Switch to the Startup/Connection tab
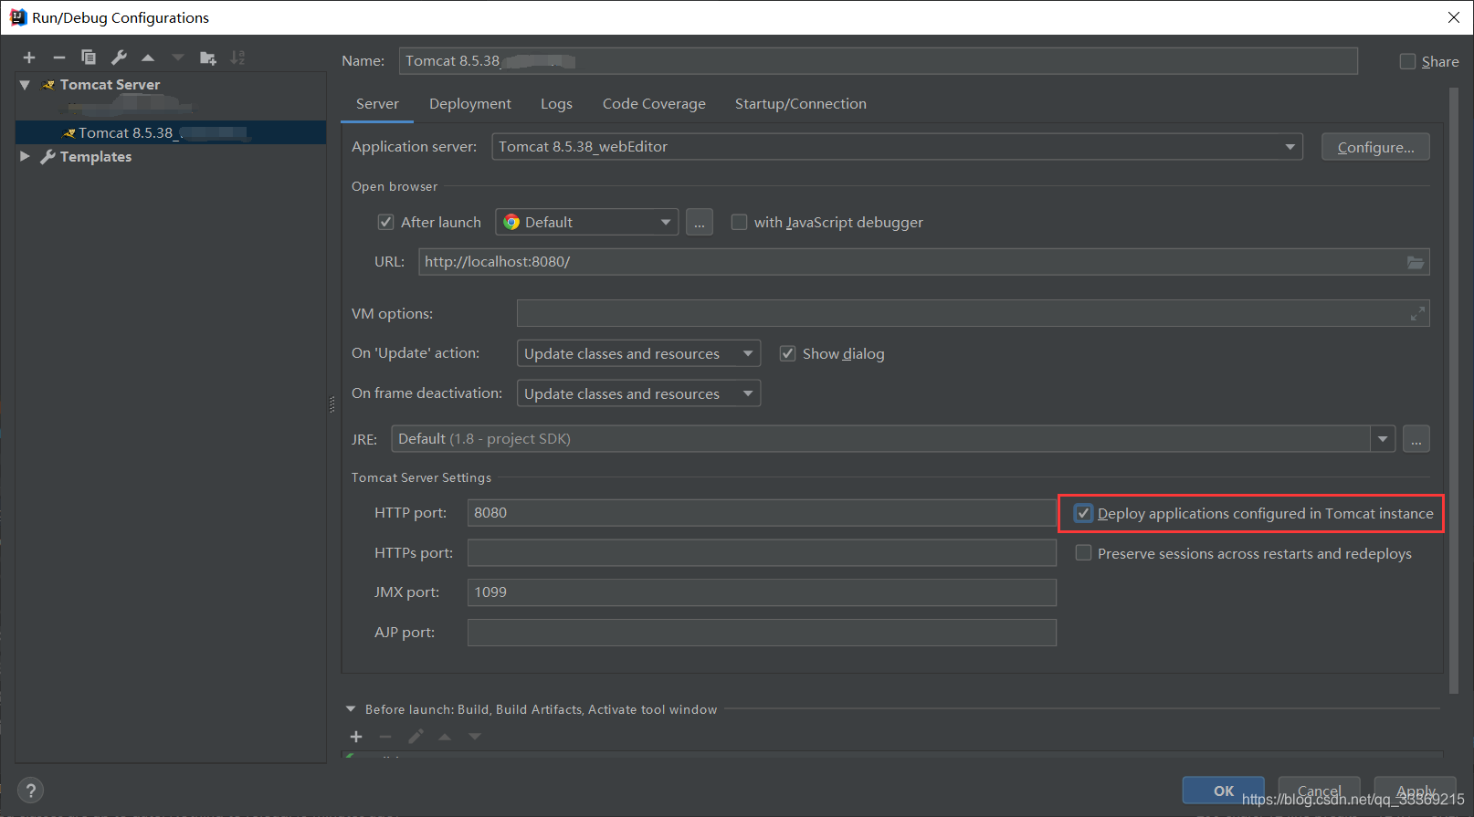The width and height of the screenshot is (1474, 817). tap(801, 104)
